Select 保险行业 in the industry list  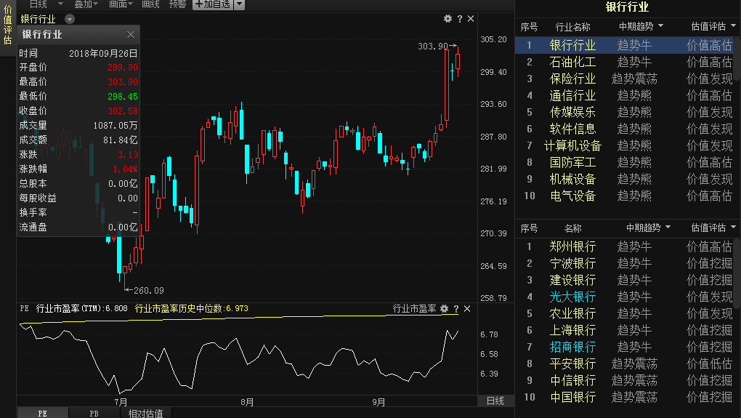tap(572, 79)
